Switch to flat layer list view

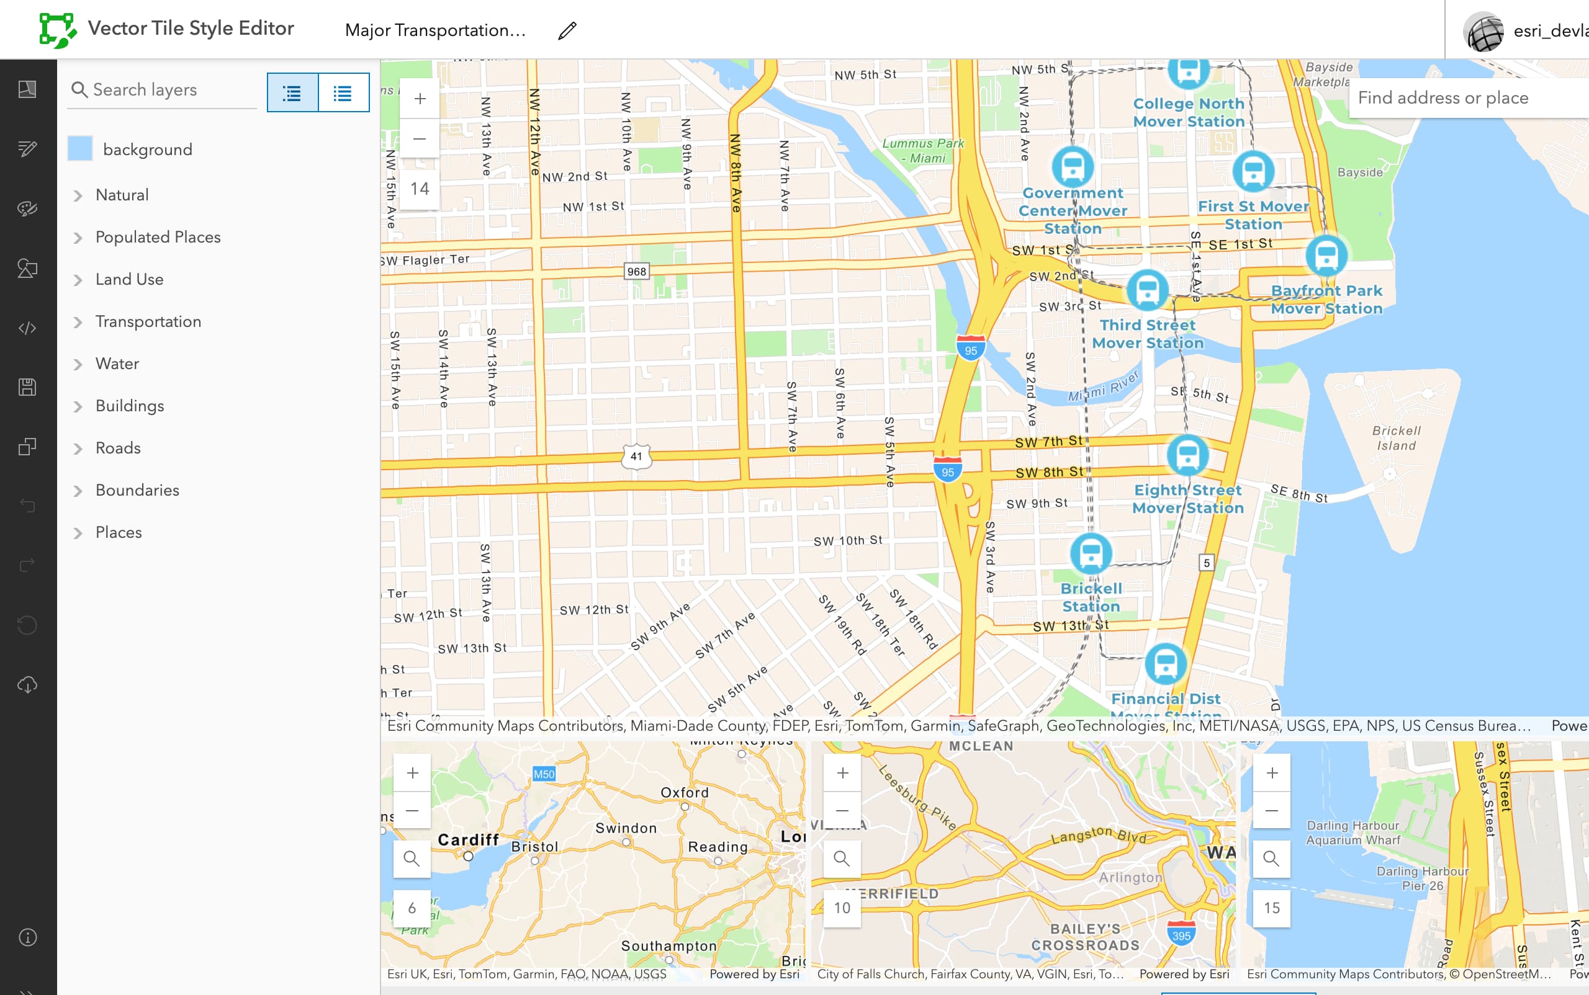click(x=343, y=93)
